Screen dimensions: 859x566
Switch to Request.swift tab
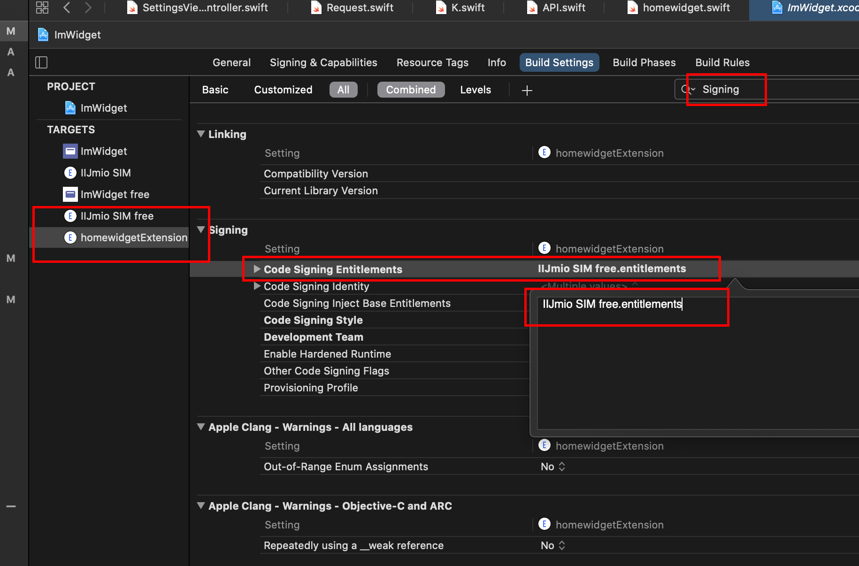tap(352, 8)
